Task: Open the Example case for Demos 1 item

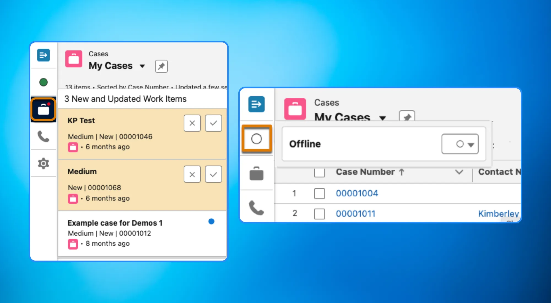Action: point(115,223)
